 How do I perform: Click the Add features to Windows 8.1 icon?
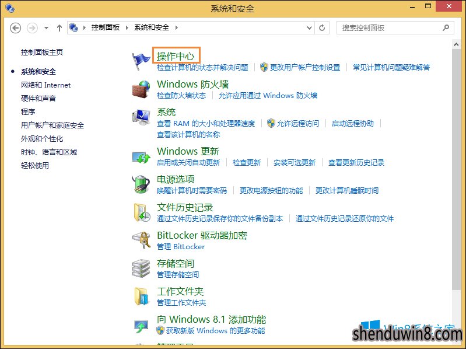(x=141, y=326)
